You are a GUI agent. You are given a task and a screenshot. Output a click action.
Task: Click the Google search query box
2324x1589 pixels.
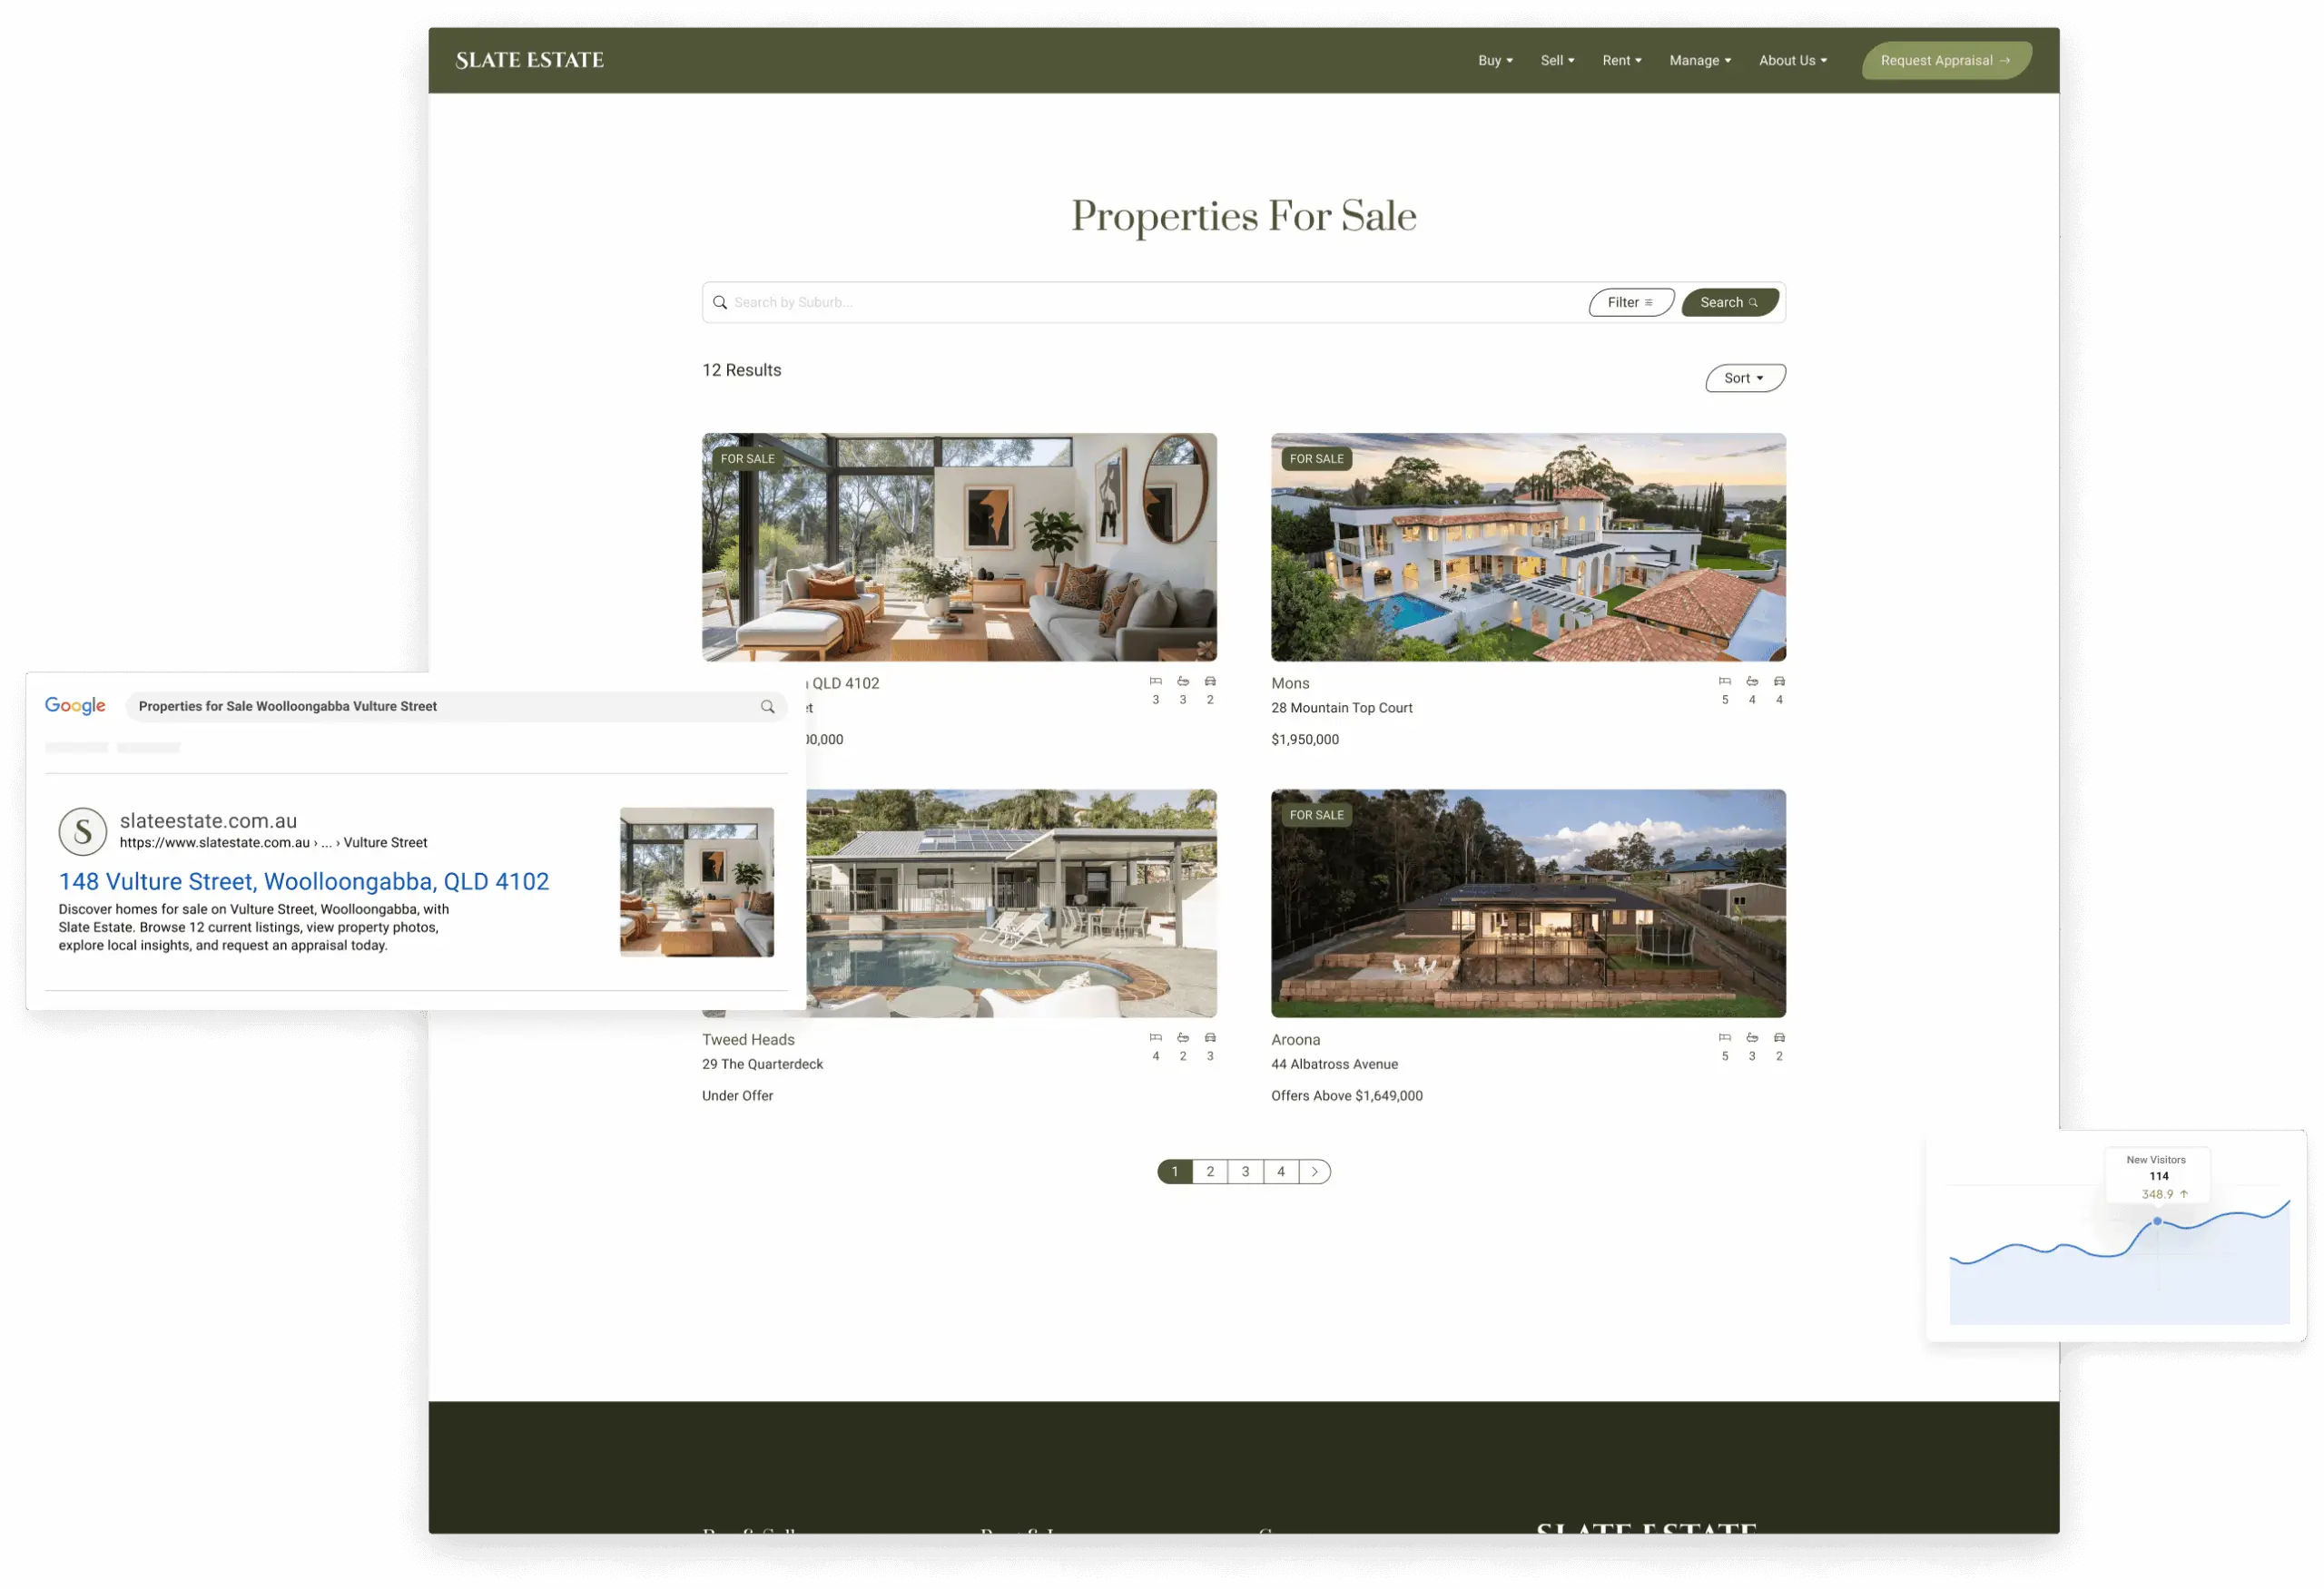pyautogui.click(x=456, y=707)
